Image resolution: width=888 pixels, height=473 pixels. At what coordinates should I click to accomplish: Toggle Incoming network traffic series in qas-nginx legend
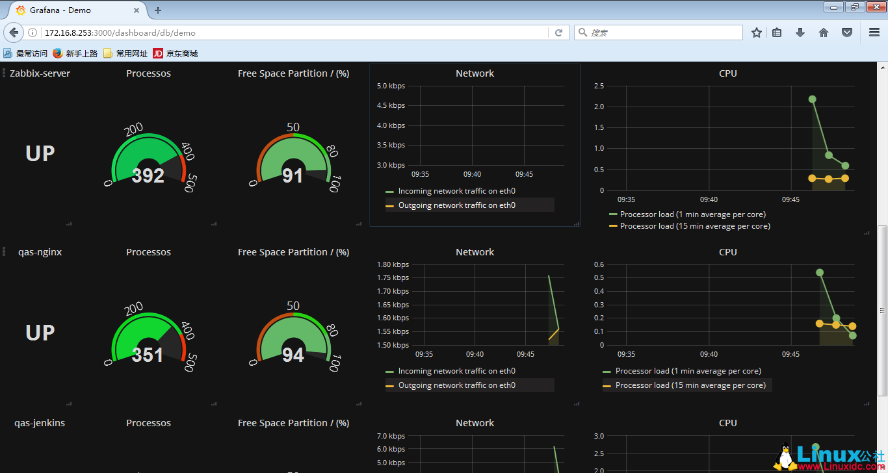pyautogui.click(x=456, y=371)
